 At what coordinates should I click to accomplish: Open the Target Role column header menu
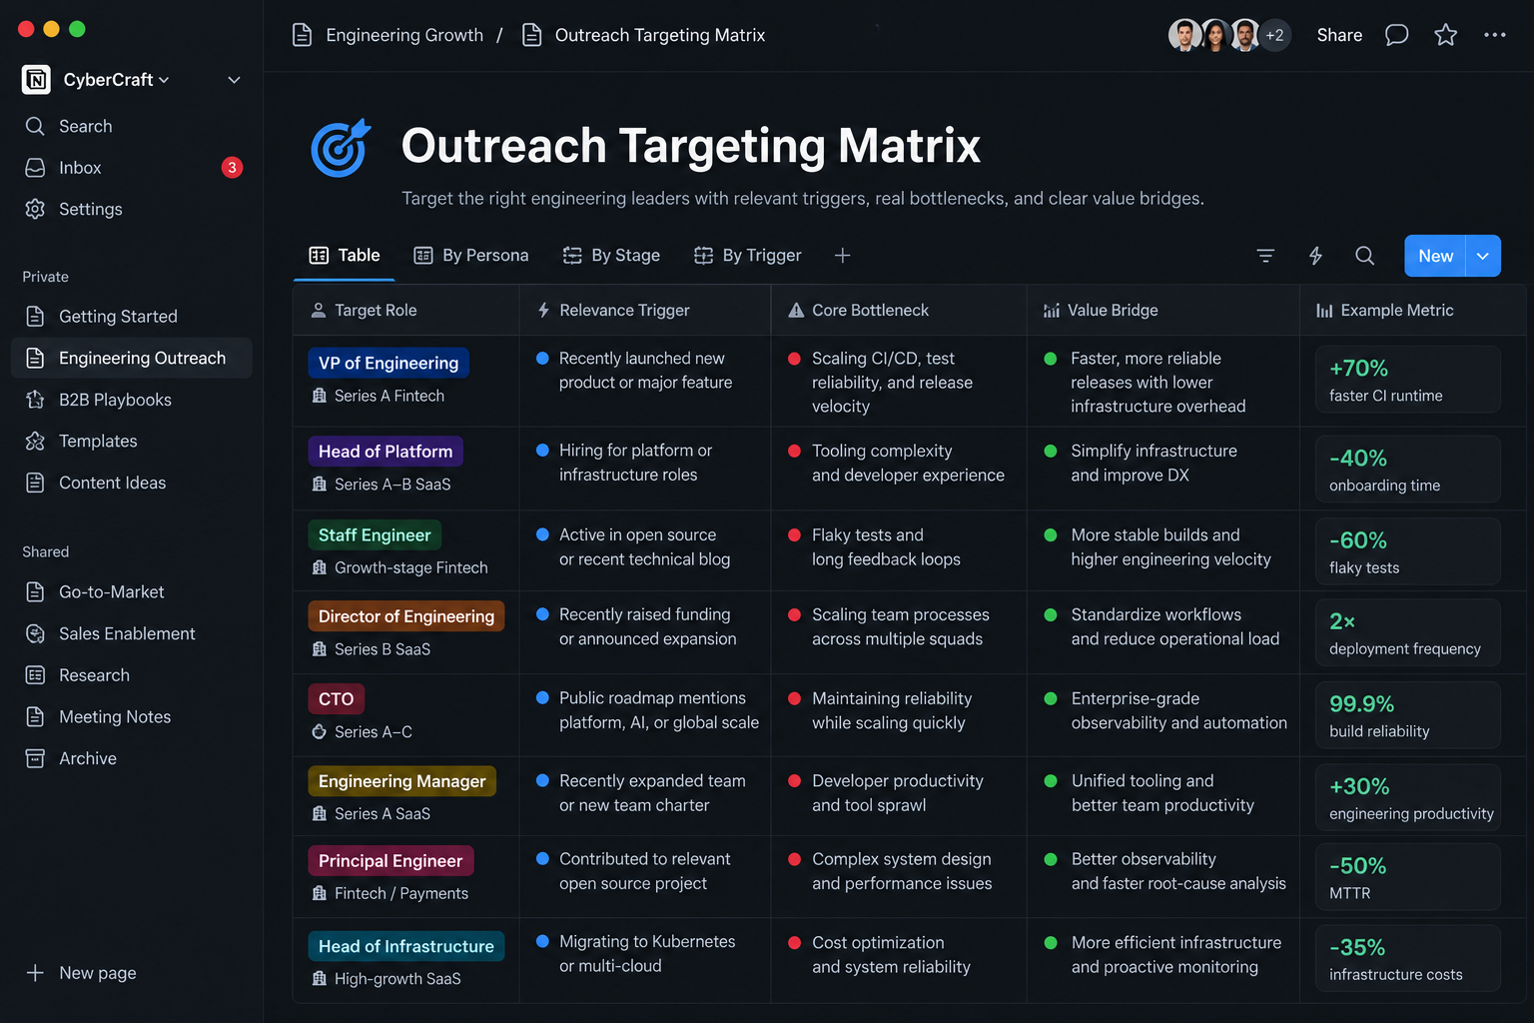tap(405, 311)
